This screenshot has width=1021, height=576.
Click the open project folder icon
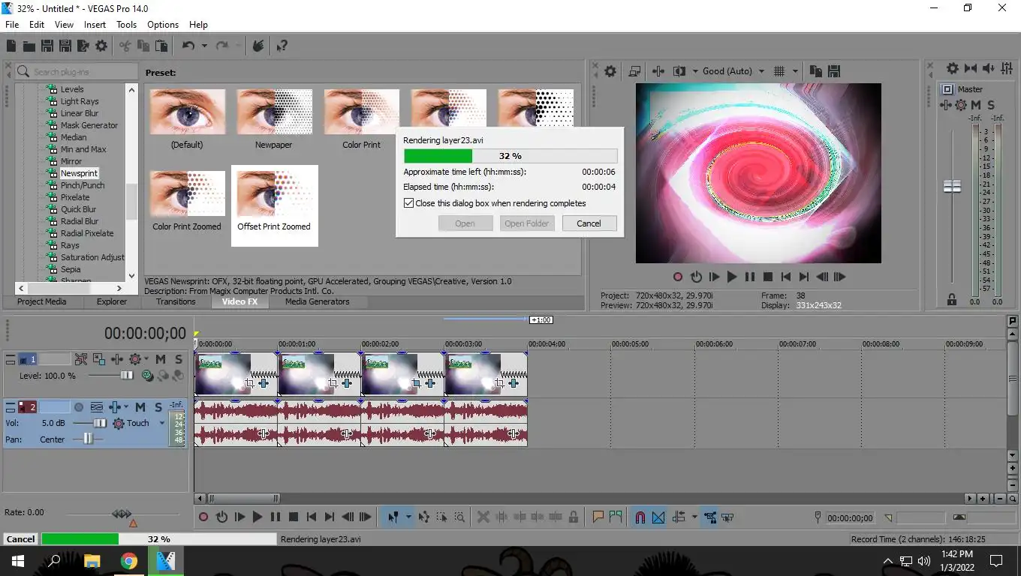tap(29, 46)
